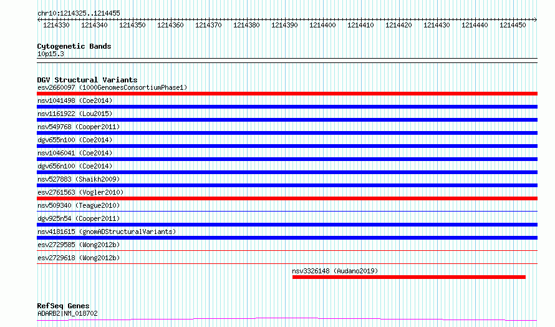
Task: Click ruler position 1214350
Action: coord(132,25)
